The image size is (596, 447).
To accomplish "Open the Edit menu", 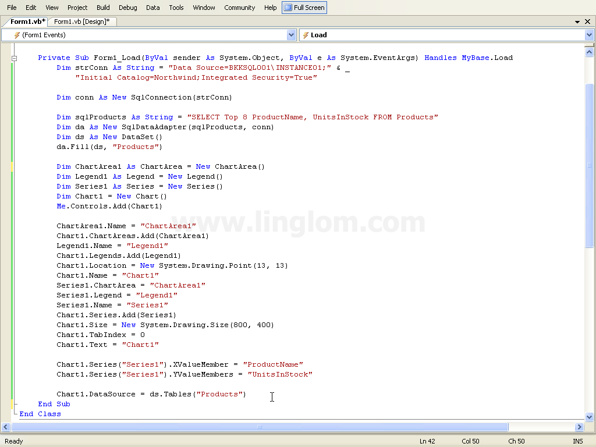I will [31, 8].
